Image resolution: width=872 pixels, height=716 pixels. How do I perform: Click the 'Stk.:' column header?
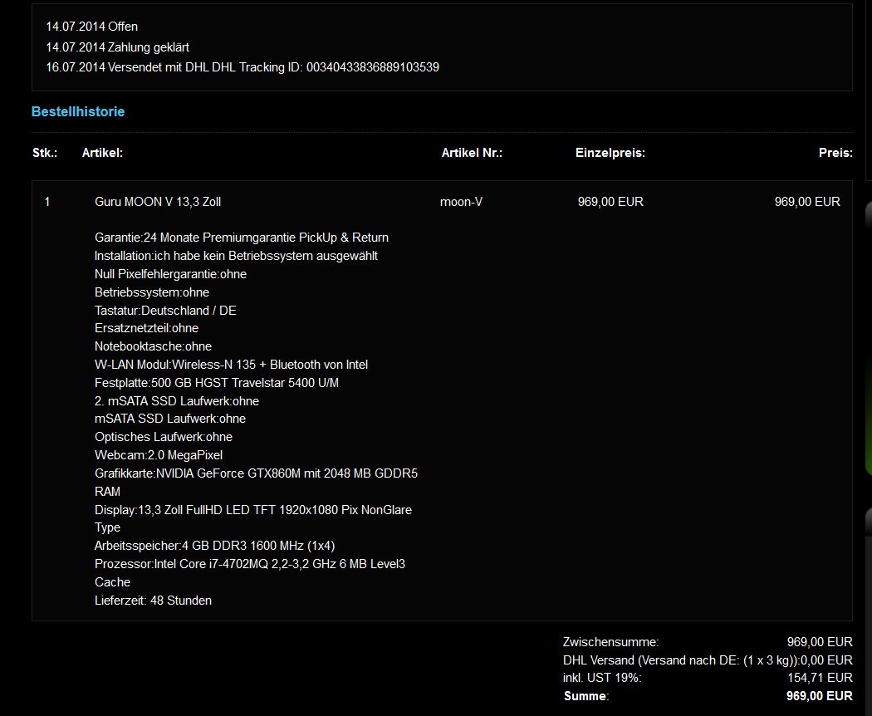[45, 153]
